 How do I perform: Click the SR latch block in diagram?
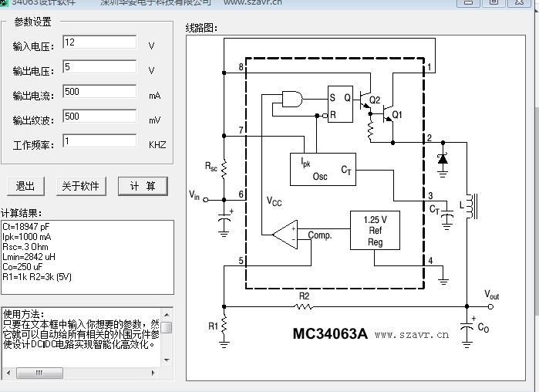[340, 104]
